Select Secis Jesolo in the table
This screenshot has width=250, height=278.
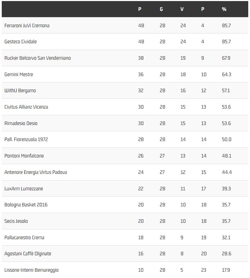point(16,221)
